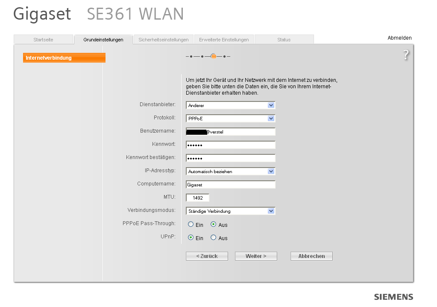Focus the Benutzername input field

pyautogui.click(x=231, y=132)
